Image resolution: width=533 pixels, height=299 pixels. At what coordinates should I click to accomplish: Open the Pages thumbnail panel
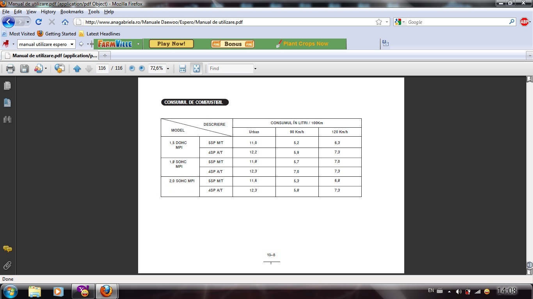[7, 86]
